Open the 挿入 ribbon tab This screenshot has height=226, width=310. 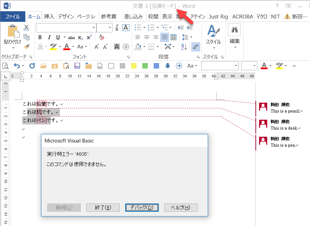click(49, 16)
